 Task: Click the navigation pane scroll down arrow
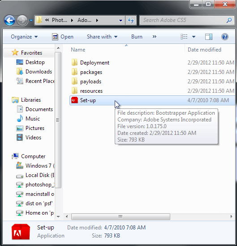[58, 217]
